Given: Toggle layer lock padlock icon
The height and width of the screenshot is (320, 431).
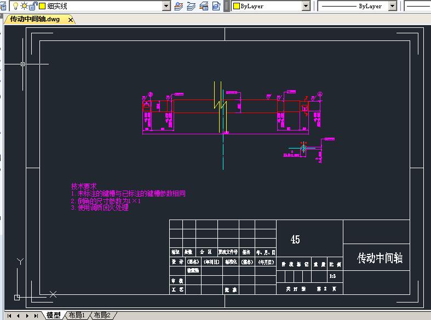Looking at the screenshot, I should click(x=33, y=6).
